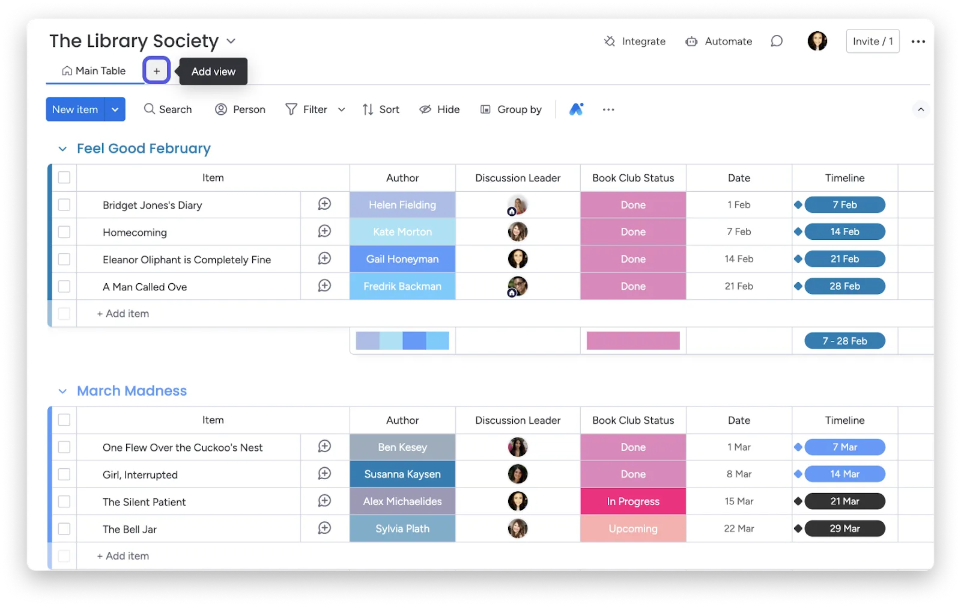Expand the Filter dropdown arrow
The width and height of the screenshot is (961, 606).
click(x=342, y=109)
